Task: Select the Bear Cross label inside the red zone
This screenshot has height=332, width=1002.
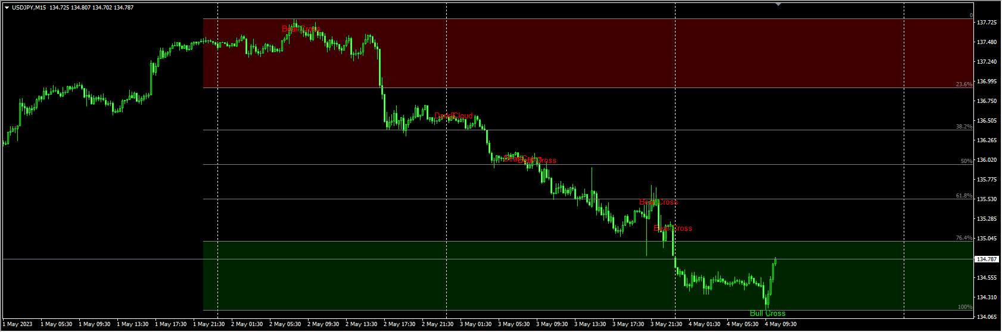Action: coord(301,29)
